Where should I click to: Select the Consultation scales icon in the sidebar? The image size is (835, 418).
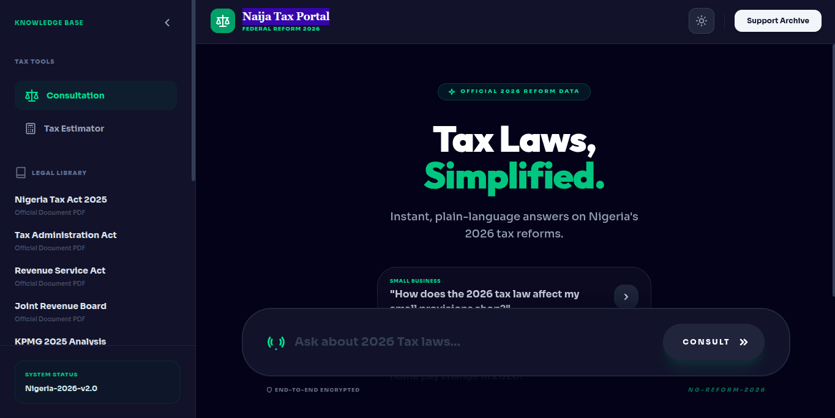(x=31, y=95)
